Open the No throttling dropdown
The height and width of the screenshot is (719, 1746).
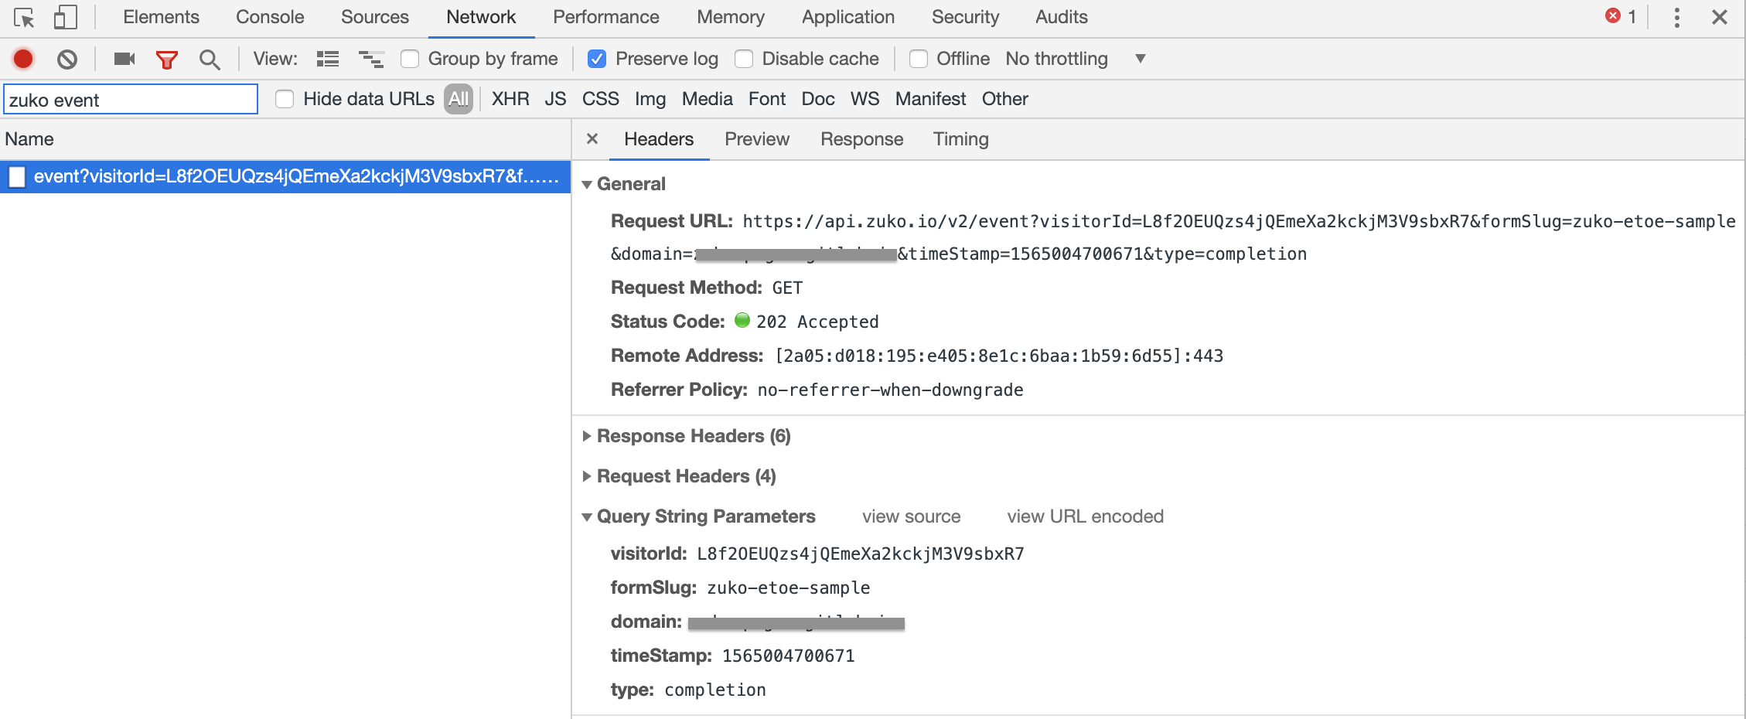pyautogui.click(x=1075, y=59)
